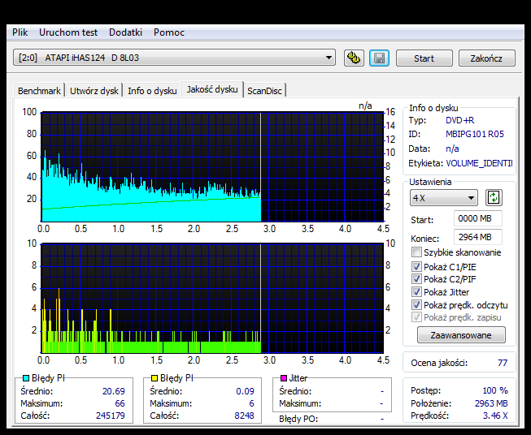The width and height of the screenshot is (531, 435).
Task: Click the cyan Błędy PI color swatch
Action: tap(26, 378)
